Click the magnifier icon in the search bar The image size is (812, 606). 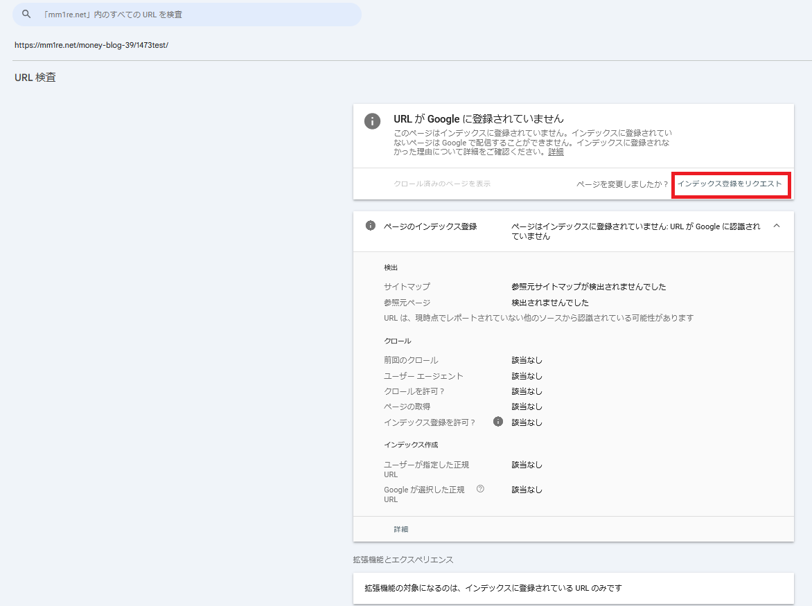tap(27, 15)
